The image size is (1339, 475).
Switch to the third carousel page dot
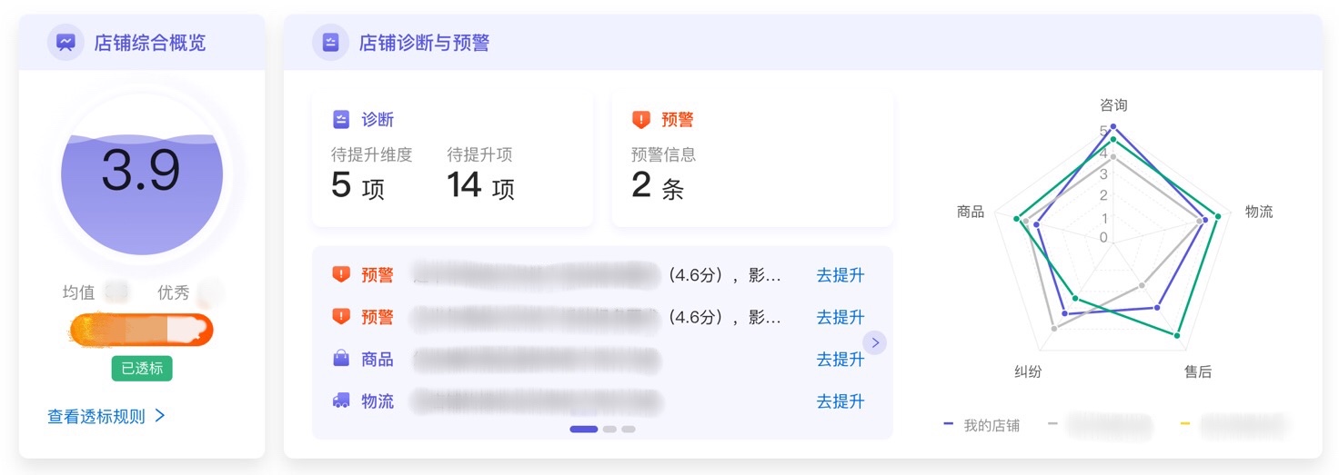[x=629, y=429]
